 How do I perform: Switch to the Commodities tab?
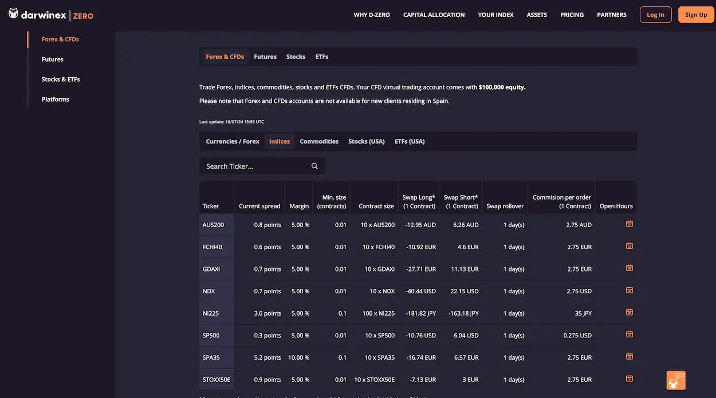click(x=319, y=141)
